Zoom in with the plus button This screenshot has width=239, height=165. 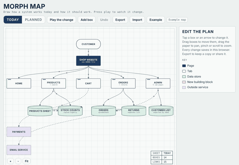11,161
